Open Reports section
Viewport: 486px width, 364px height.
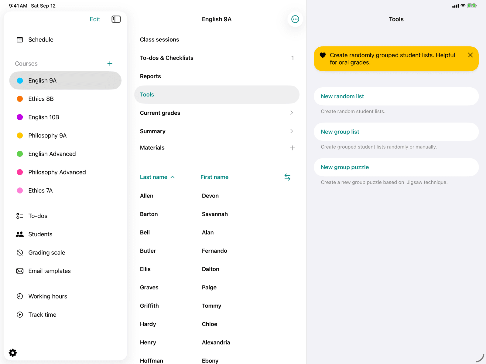(x=217, y=76)
